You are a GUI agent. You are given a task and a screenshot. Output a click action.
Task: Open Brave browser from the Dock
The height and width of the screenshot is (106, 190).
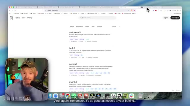(80, 96)
